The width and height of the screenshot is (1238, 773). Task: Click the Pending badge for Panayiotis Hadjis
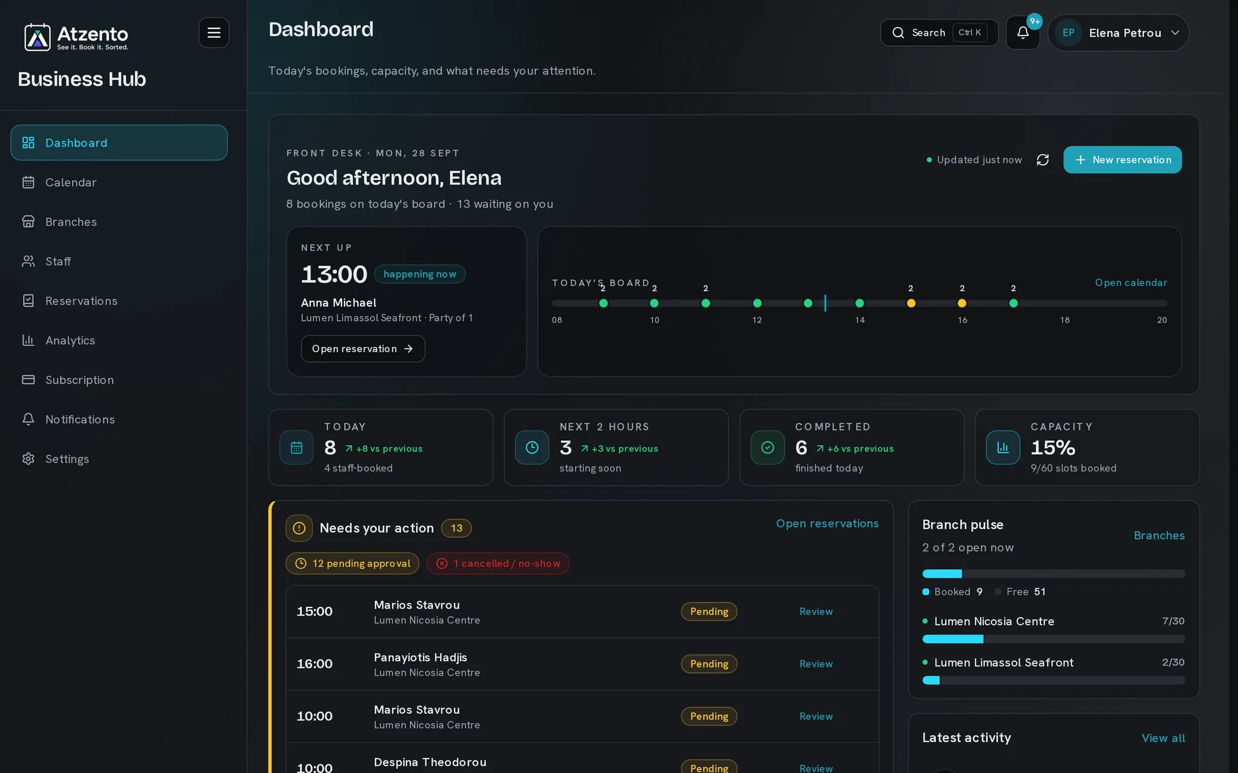(x=709, y=664)
